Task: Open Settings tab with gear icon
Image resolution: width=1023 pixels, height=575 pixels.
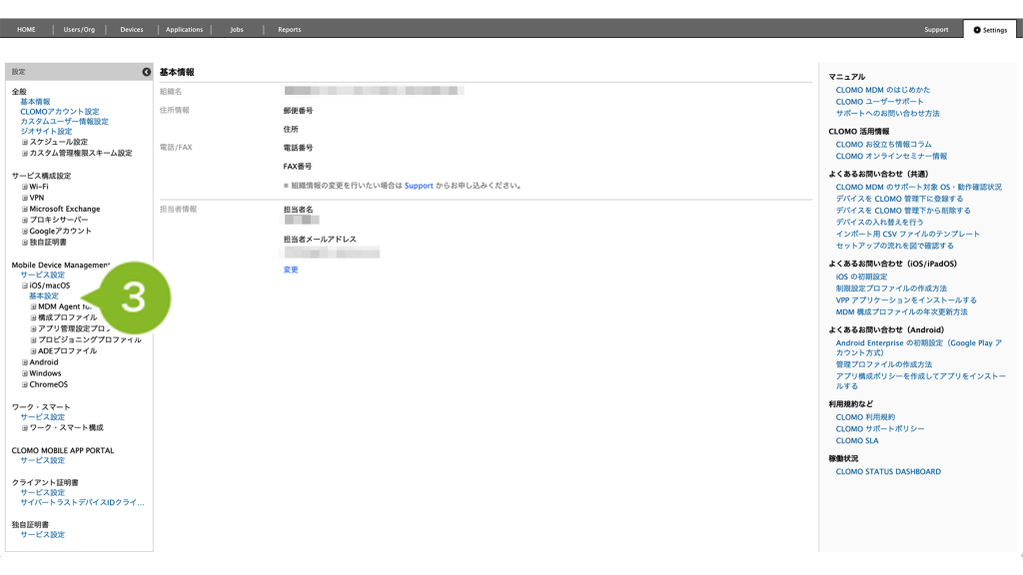Action: point(989,30)
